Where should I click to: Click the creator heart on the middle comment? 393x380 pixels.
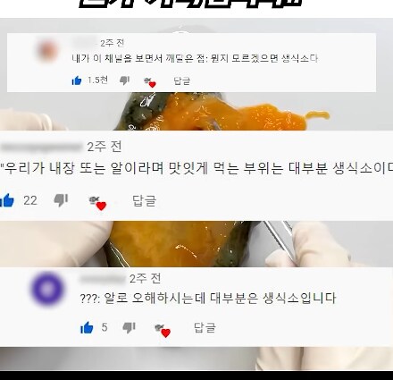pyautogui.click(x=98, y=203)
